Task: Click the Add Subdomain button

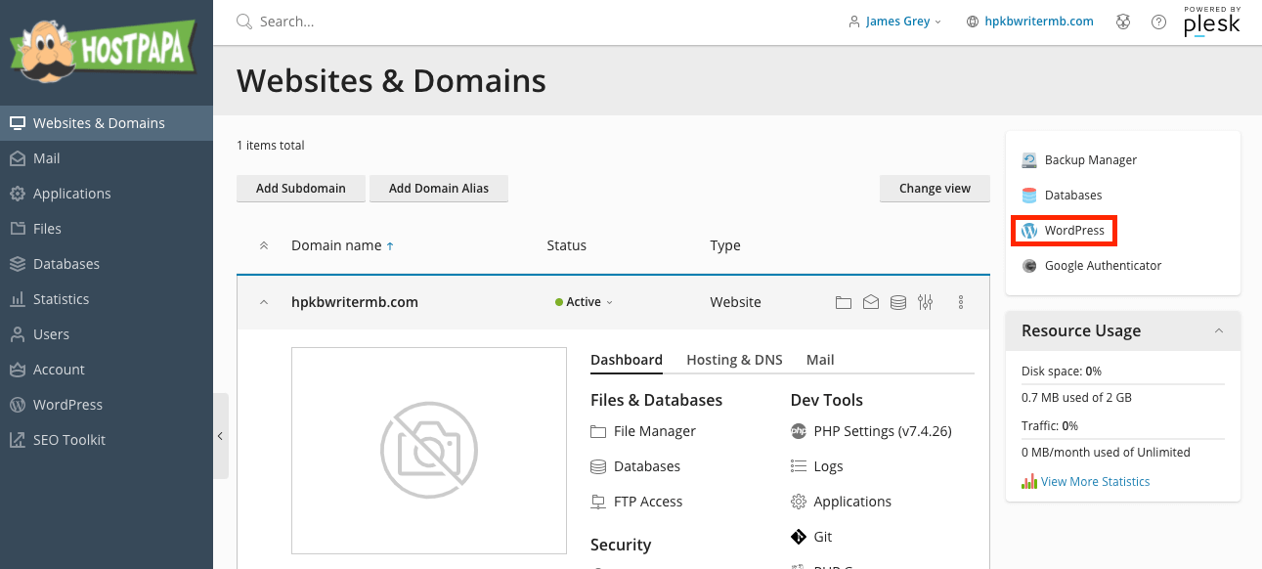Action: (x=300, y=188)
